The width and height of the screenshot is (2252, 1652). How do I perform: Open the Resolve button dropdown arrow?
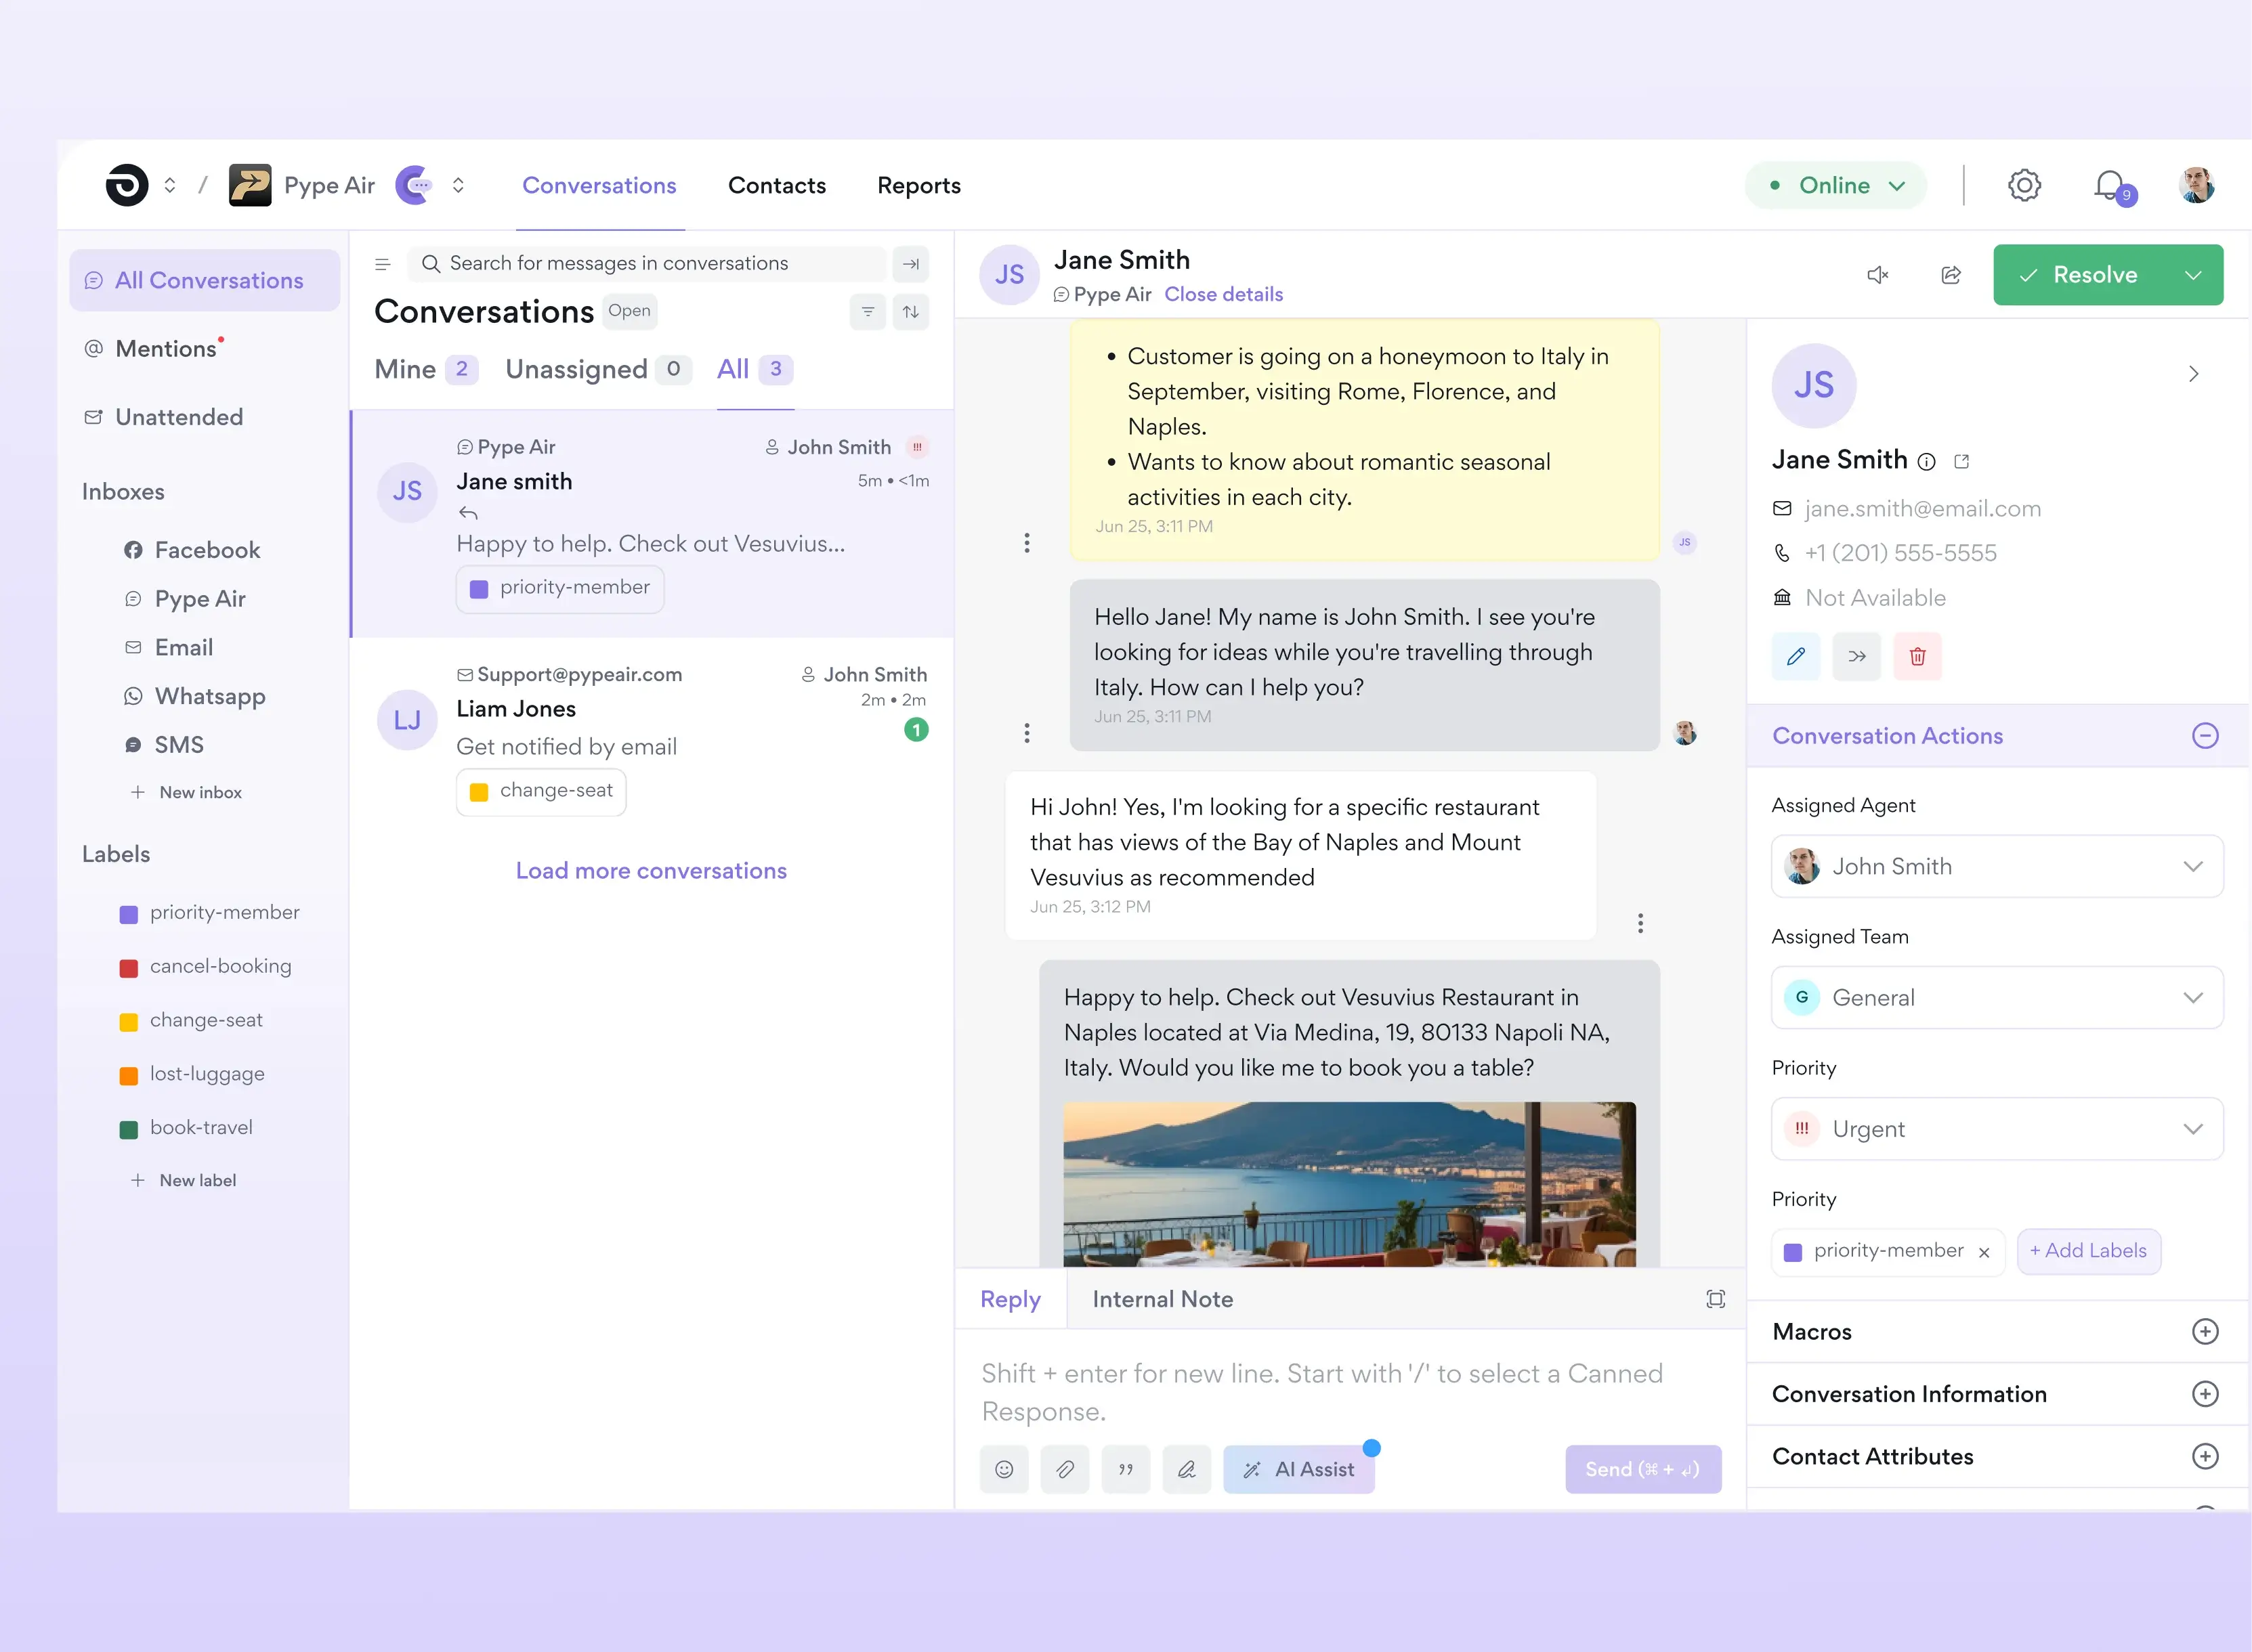pyautogui.click(x=2193, y=275)
